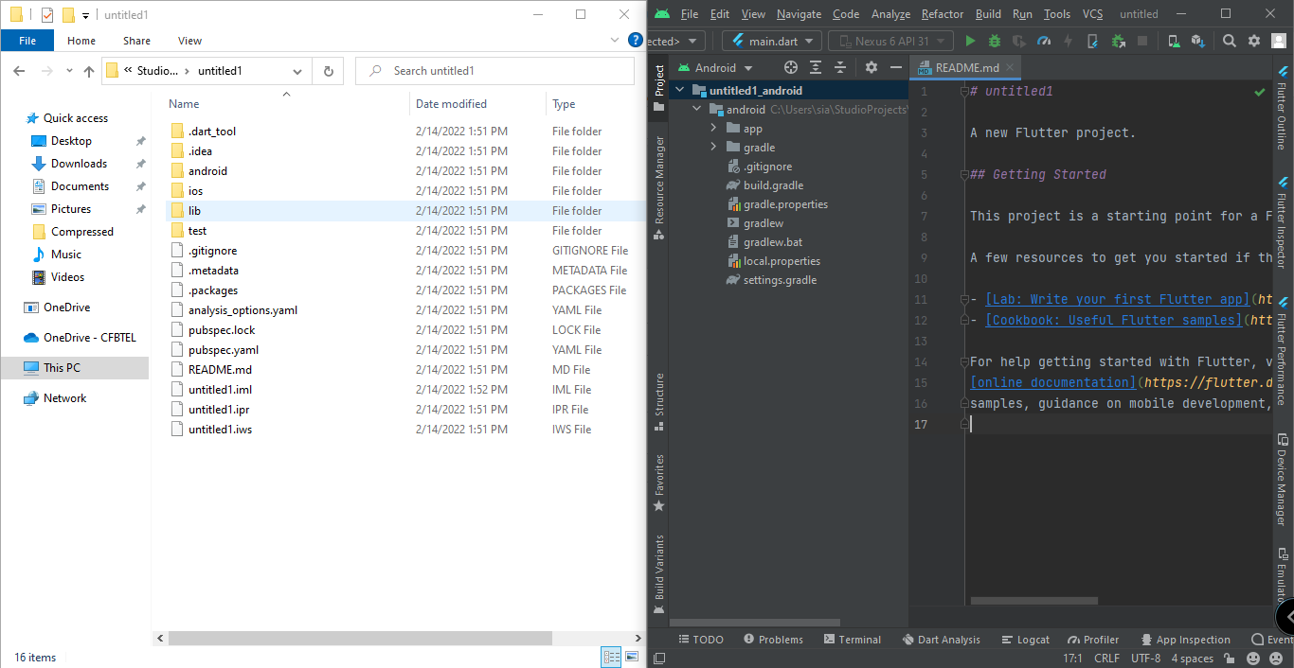Click the Run with Coverage icon
The height and width of the screenshot is (668, 1294).
[1019, 41]
